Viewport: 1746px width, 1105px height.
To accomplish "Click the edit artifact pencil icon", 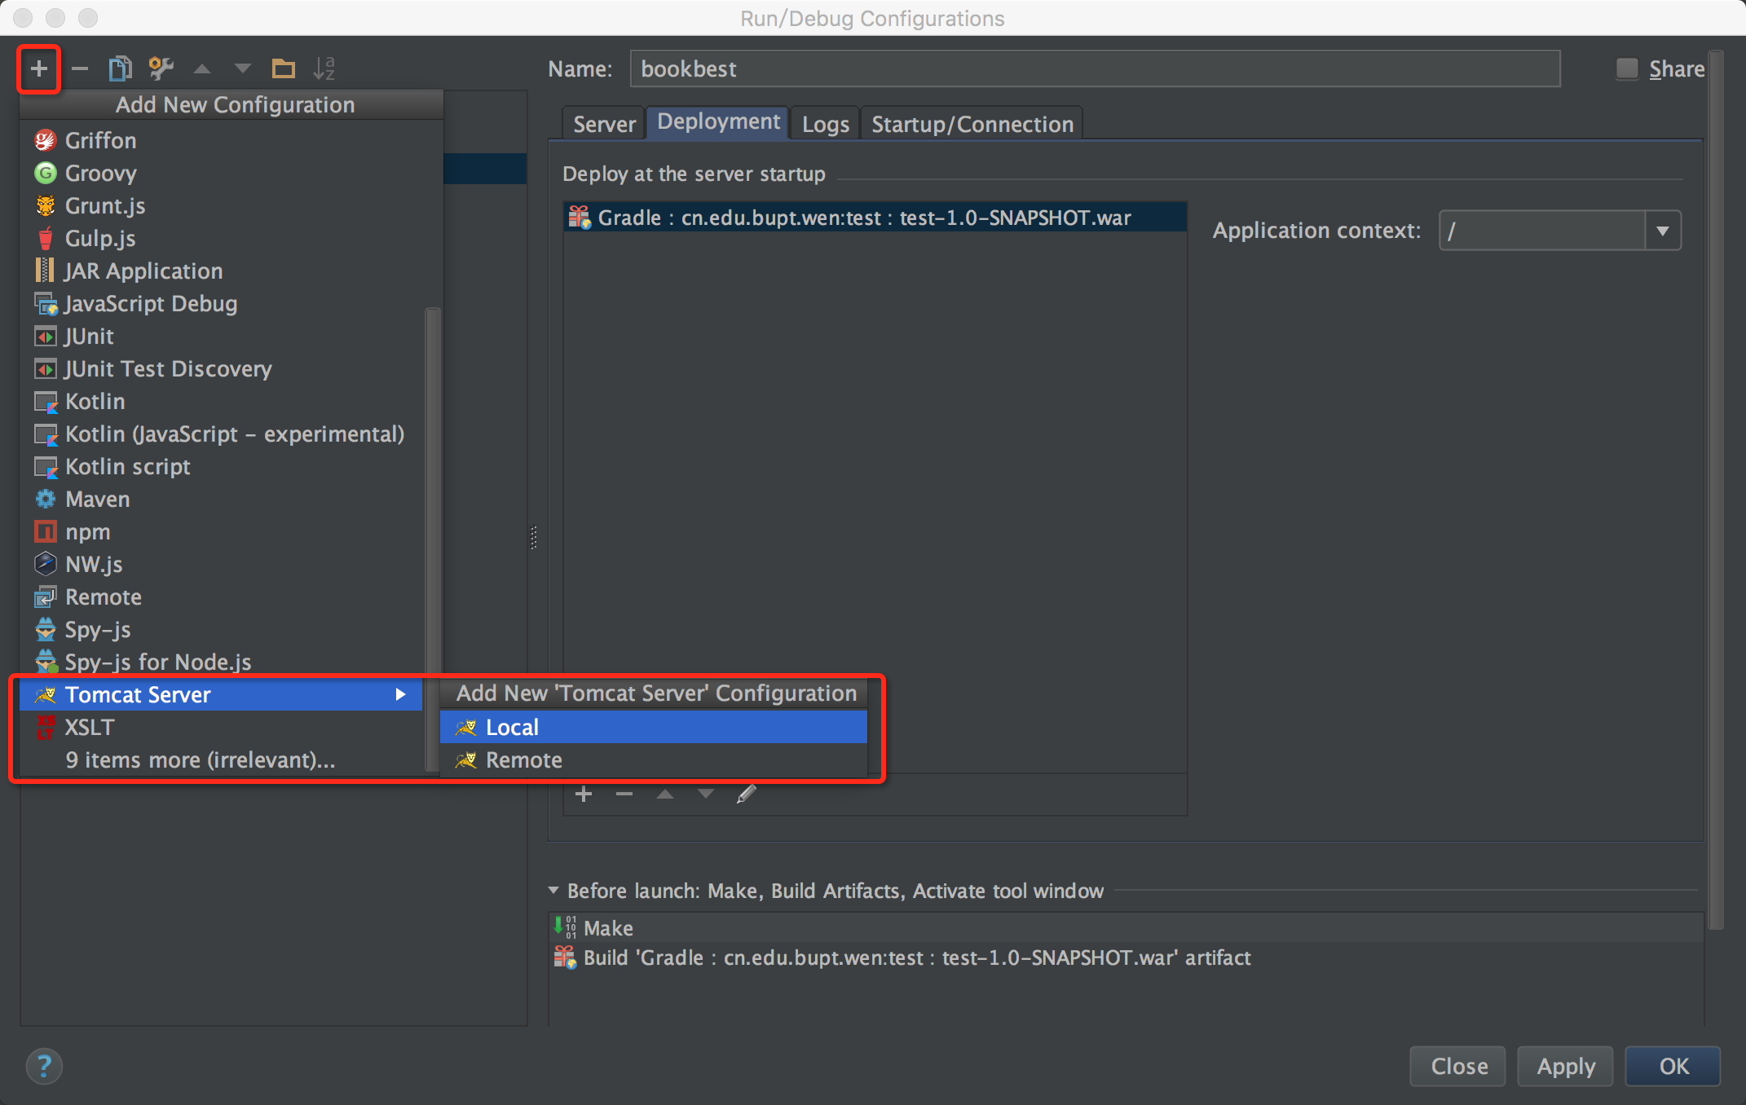I will click(x=746, y=794).
